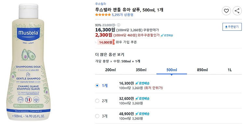The height and width of the screenshot is (125, 244).
Task: Open the 5,295개 상품평 reviews link
Action: point(123,15)
